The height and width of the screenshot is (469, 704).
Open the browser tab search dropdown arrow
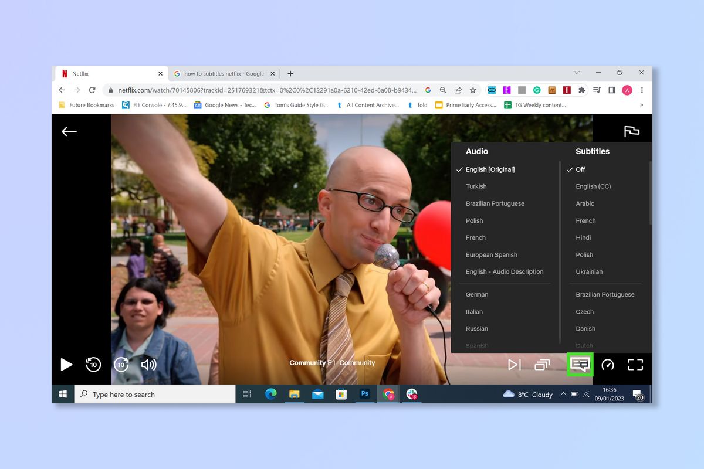click(x=577, y=72)
